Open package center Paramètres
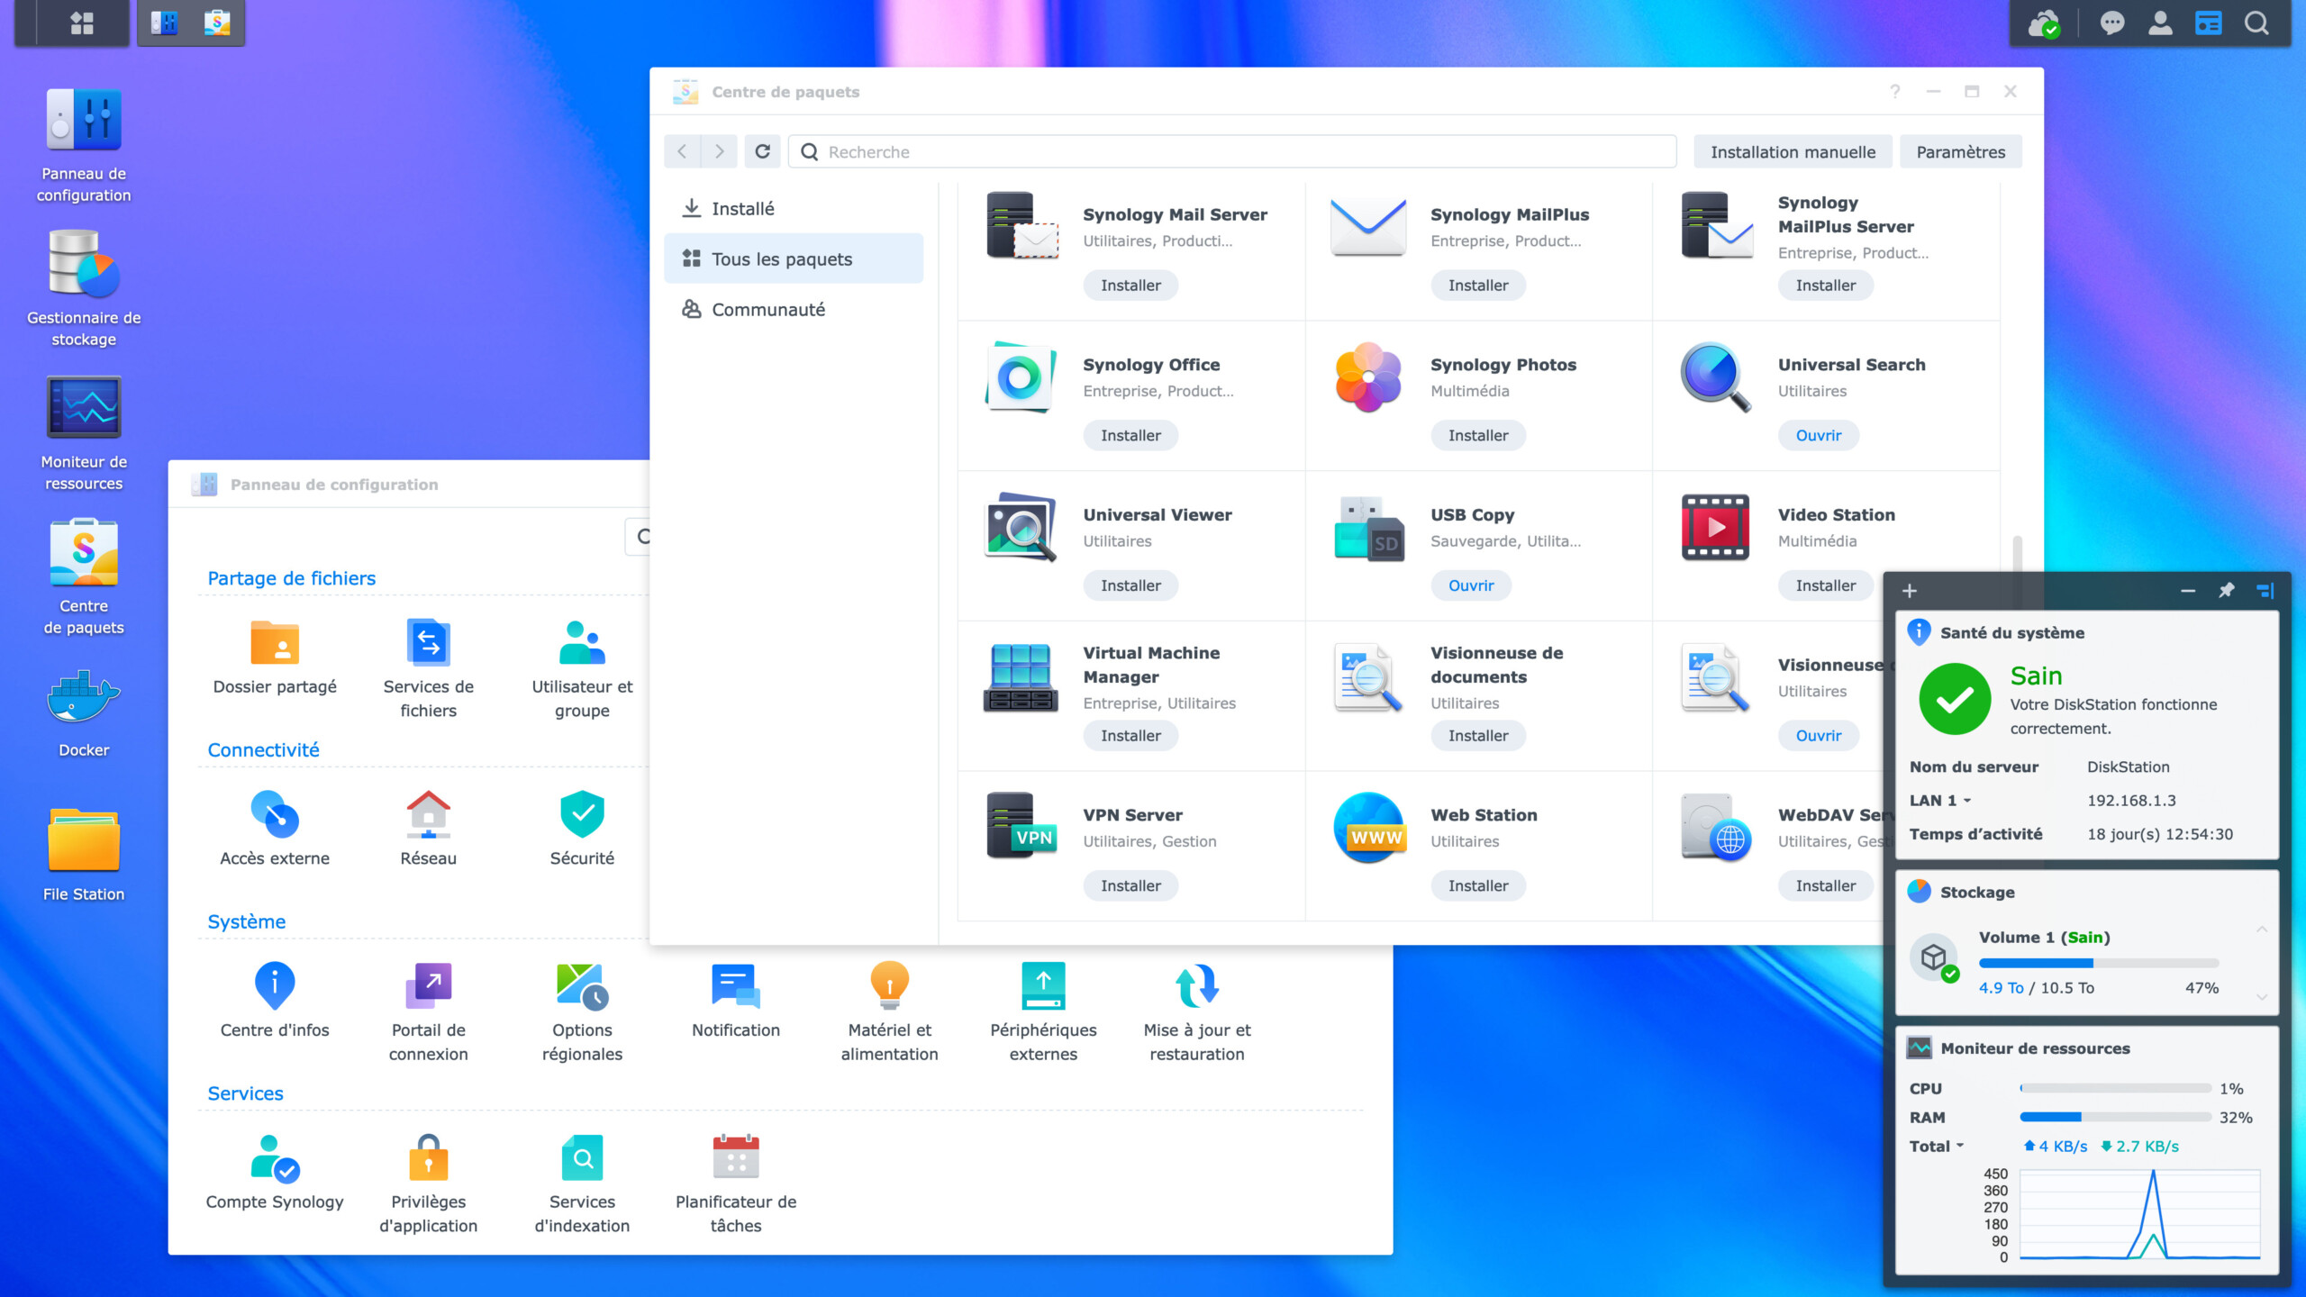Screen dimensions: 2306x1297 click(x=1960, y=151)
